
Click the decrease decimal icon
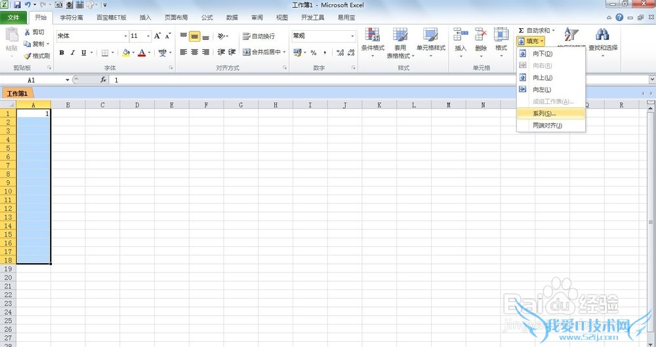click(x=352, y=52)
